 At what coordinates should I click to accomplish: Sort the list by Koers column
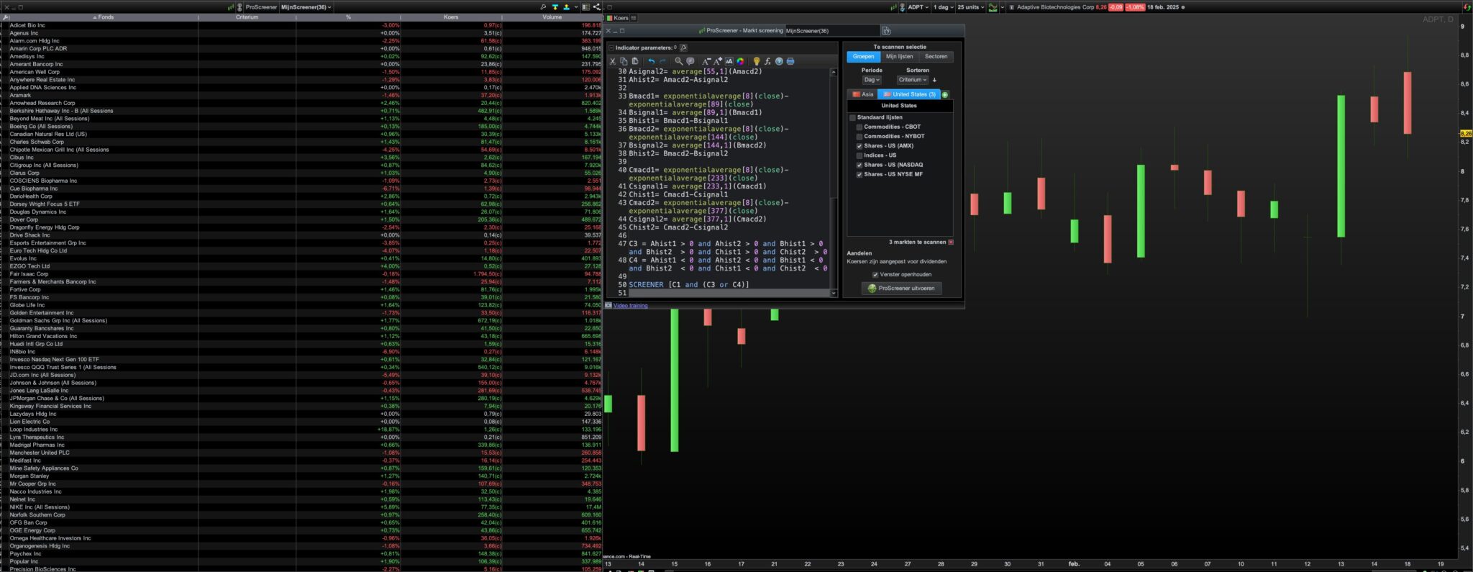point(451,17)
